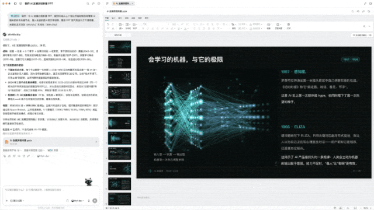Click the plus attach icon in the input box
The height and width of the screenshot is (210, 374).
point(6,201)
